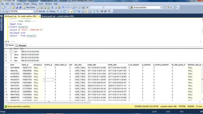Increase indent of the selected lines
203x114 pixels.
(105, 11)
